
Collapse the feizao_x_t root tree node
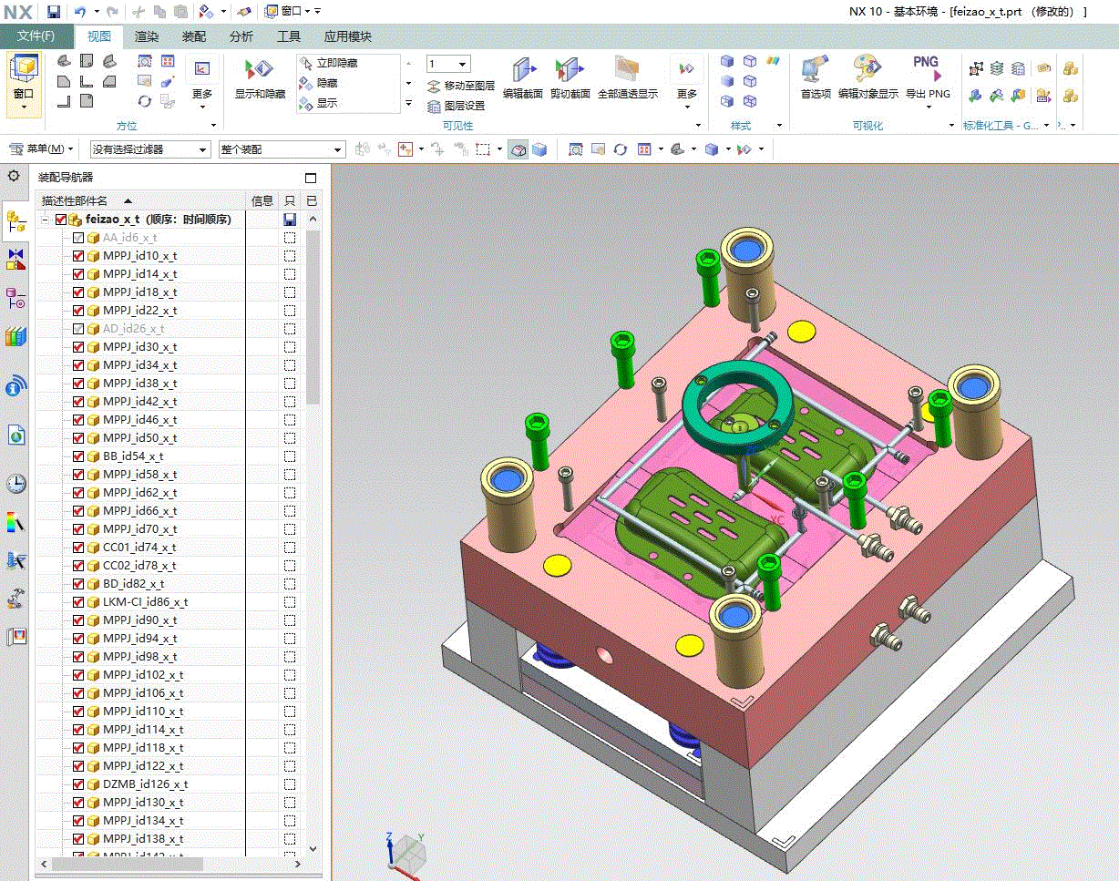coord(45,220)
